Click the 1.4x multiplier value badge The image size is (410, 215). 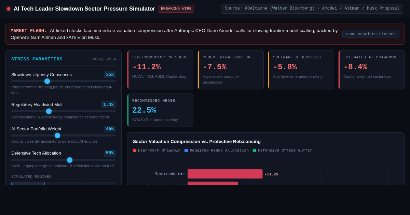(x=108, y=105)
